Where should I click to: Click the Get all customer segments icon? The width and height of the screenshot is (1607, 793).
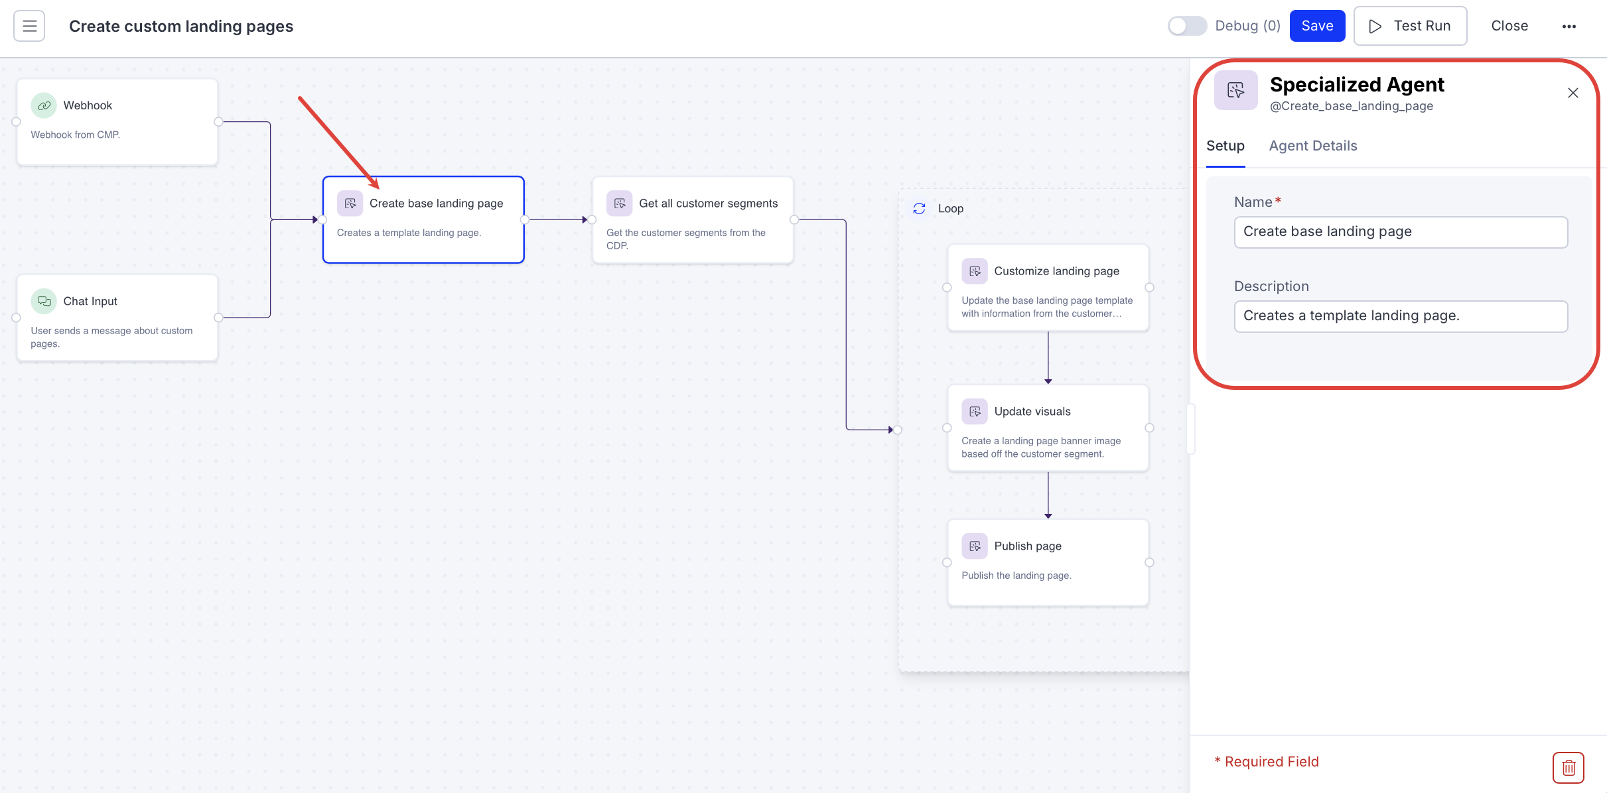click(619, 204)
